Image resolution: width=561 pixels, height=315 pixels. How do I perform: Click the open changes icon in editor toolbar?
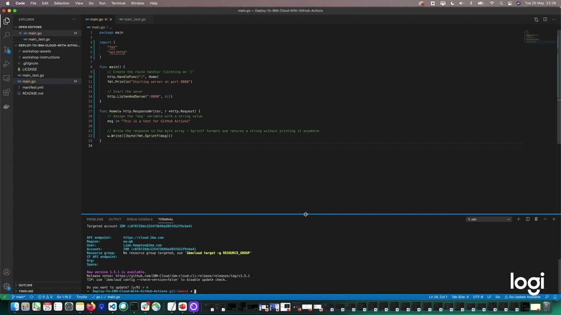536,19
